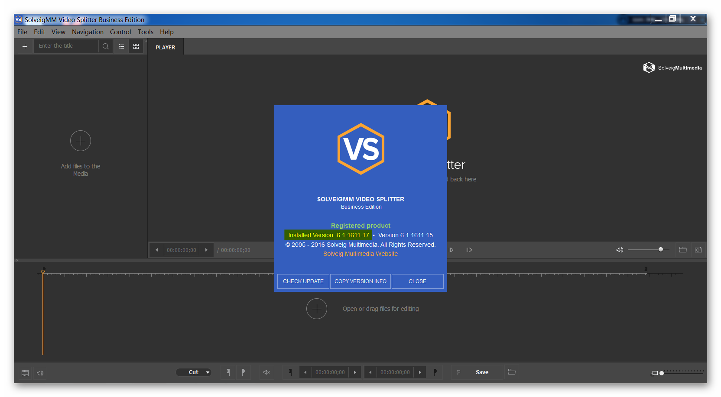Click the next frame playback icon
Viewport: 721px width, 397px height.
(451, 250)
